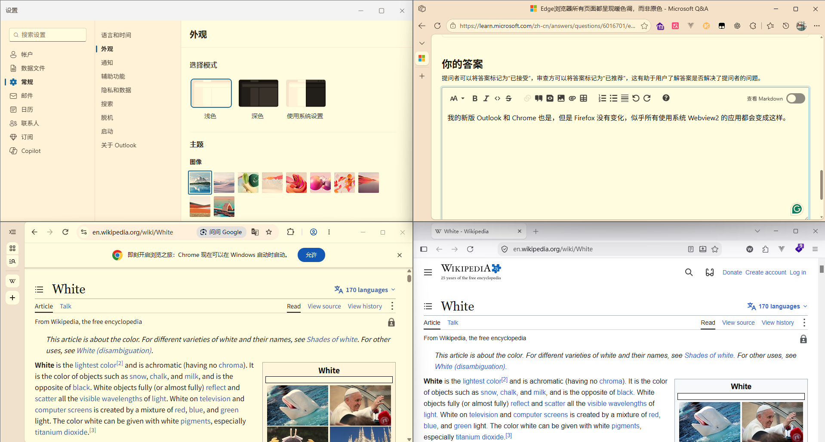Click the beluga whale thumbnail in Chrome
This screenshot has height=442, width=825.
point(298,405)
